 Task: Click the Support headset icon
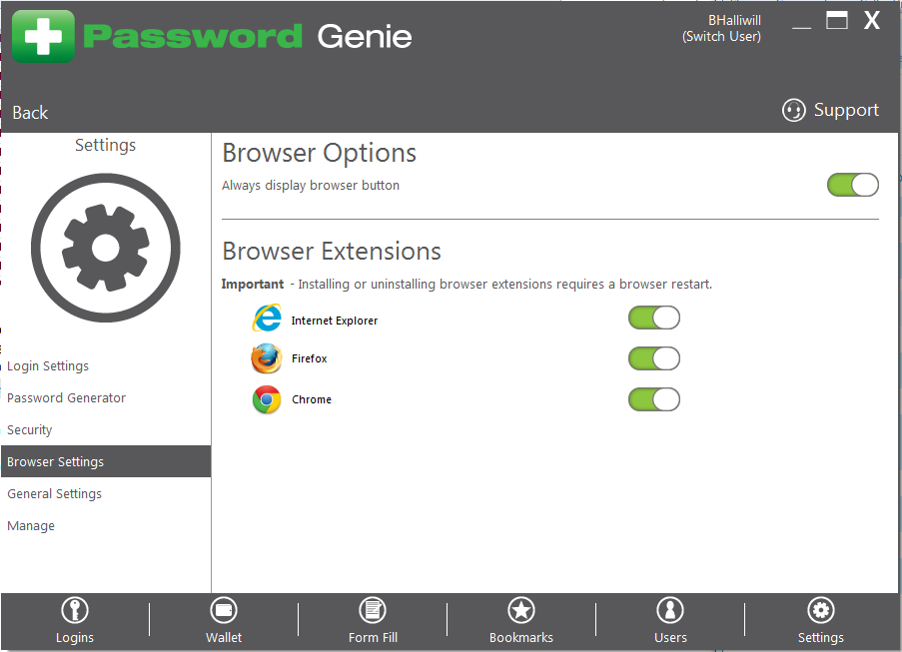click(x=794, y=110)
